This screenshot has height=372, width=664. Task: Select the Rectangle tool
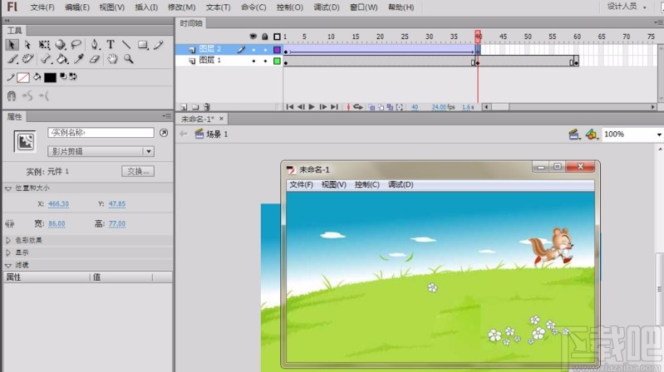tap(143, 45)
